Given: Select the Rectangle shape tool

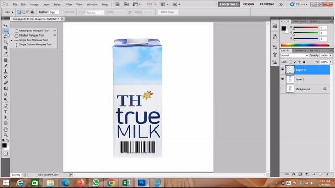Looking at the screenshot, I should tap(6, 123).
